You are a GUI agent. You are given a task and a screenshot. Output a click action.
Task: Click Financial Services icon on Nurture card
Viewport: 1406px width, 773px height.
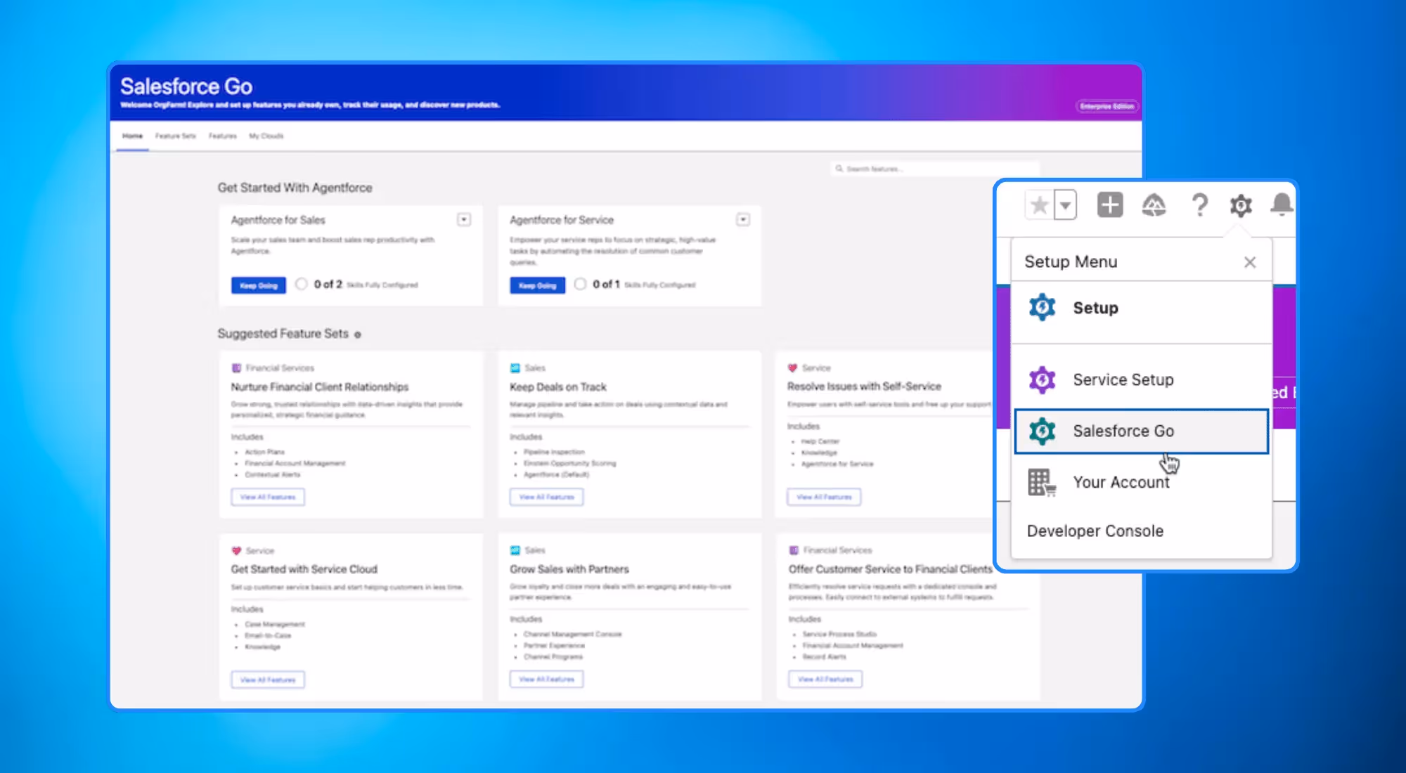236,368
